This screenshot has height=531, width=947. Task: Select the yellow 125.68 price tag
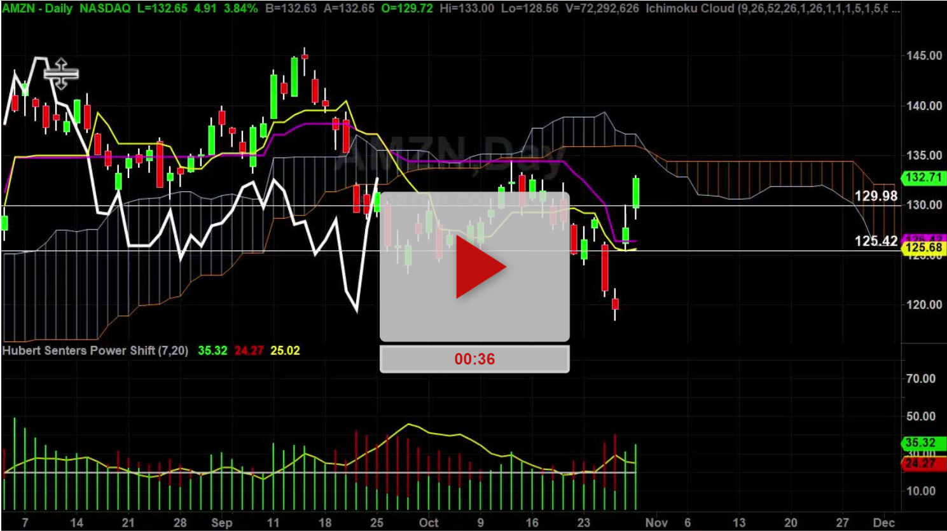point(923,248)
